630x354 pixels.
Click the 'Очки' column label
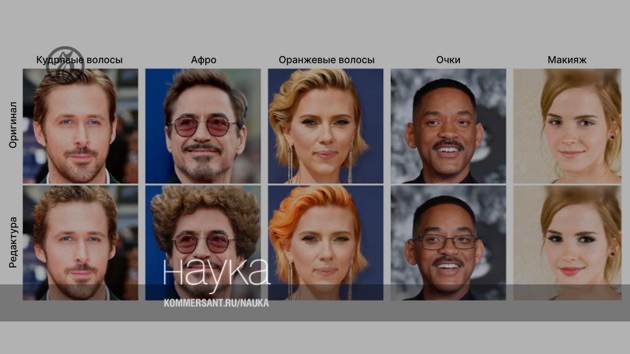coord(448,60)
